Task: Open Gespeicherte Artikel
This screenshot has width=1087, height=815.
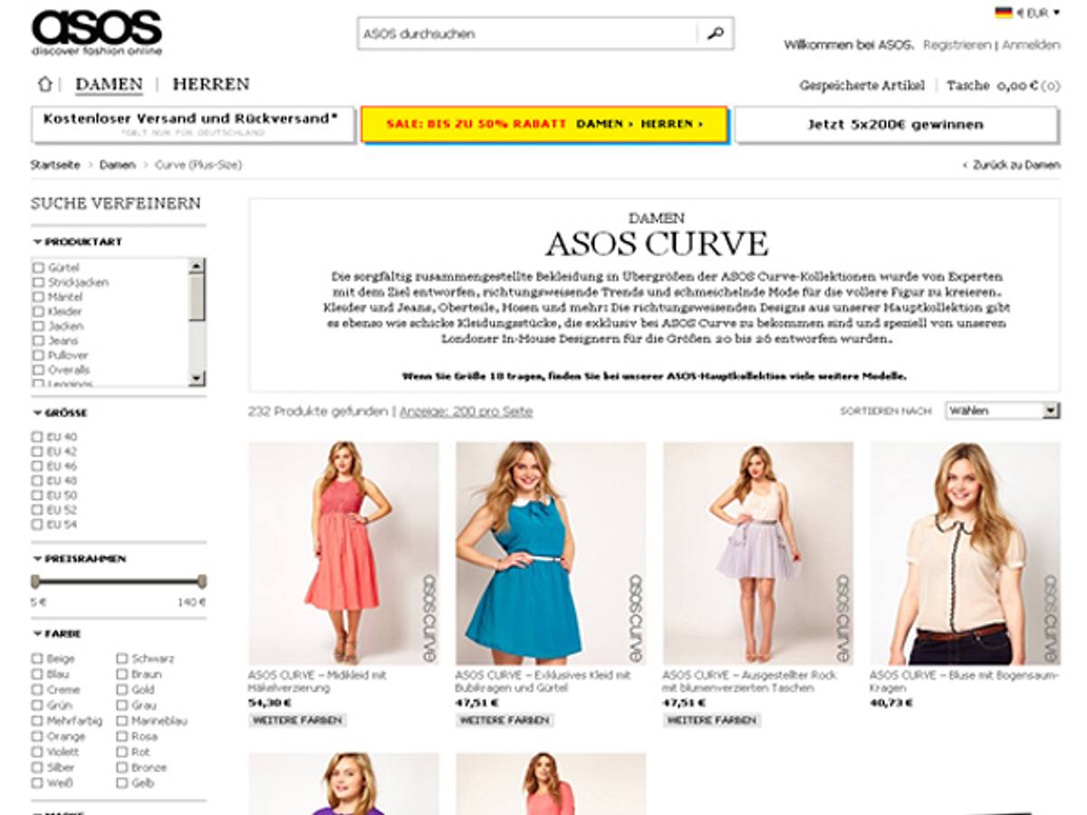Action: click(x=862, y=85)
